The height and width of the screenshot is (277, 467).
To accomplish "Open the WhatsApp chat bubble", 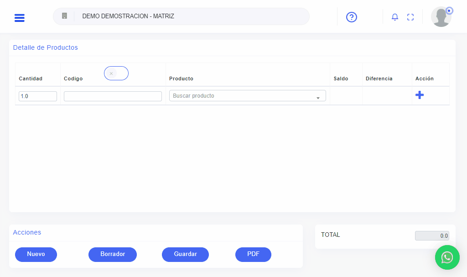I will tap(447, 257).
